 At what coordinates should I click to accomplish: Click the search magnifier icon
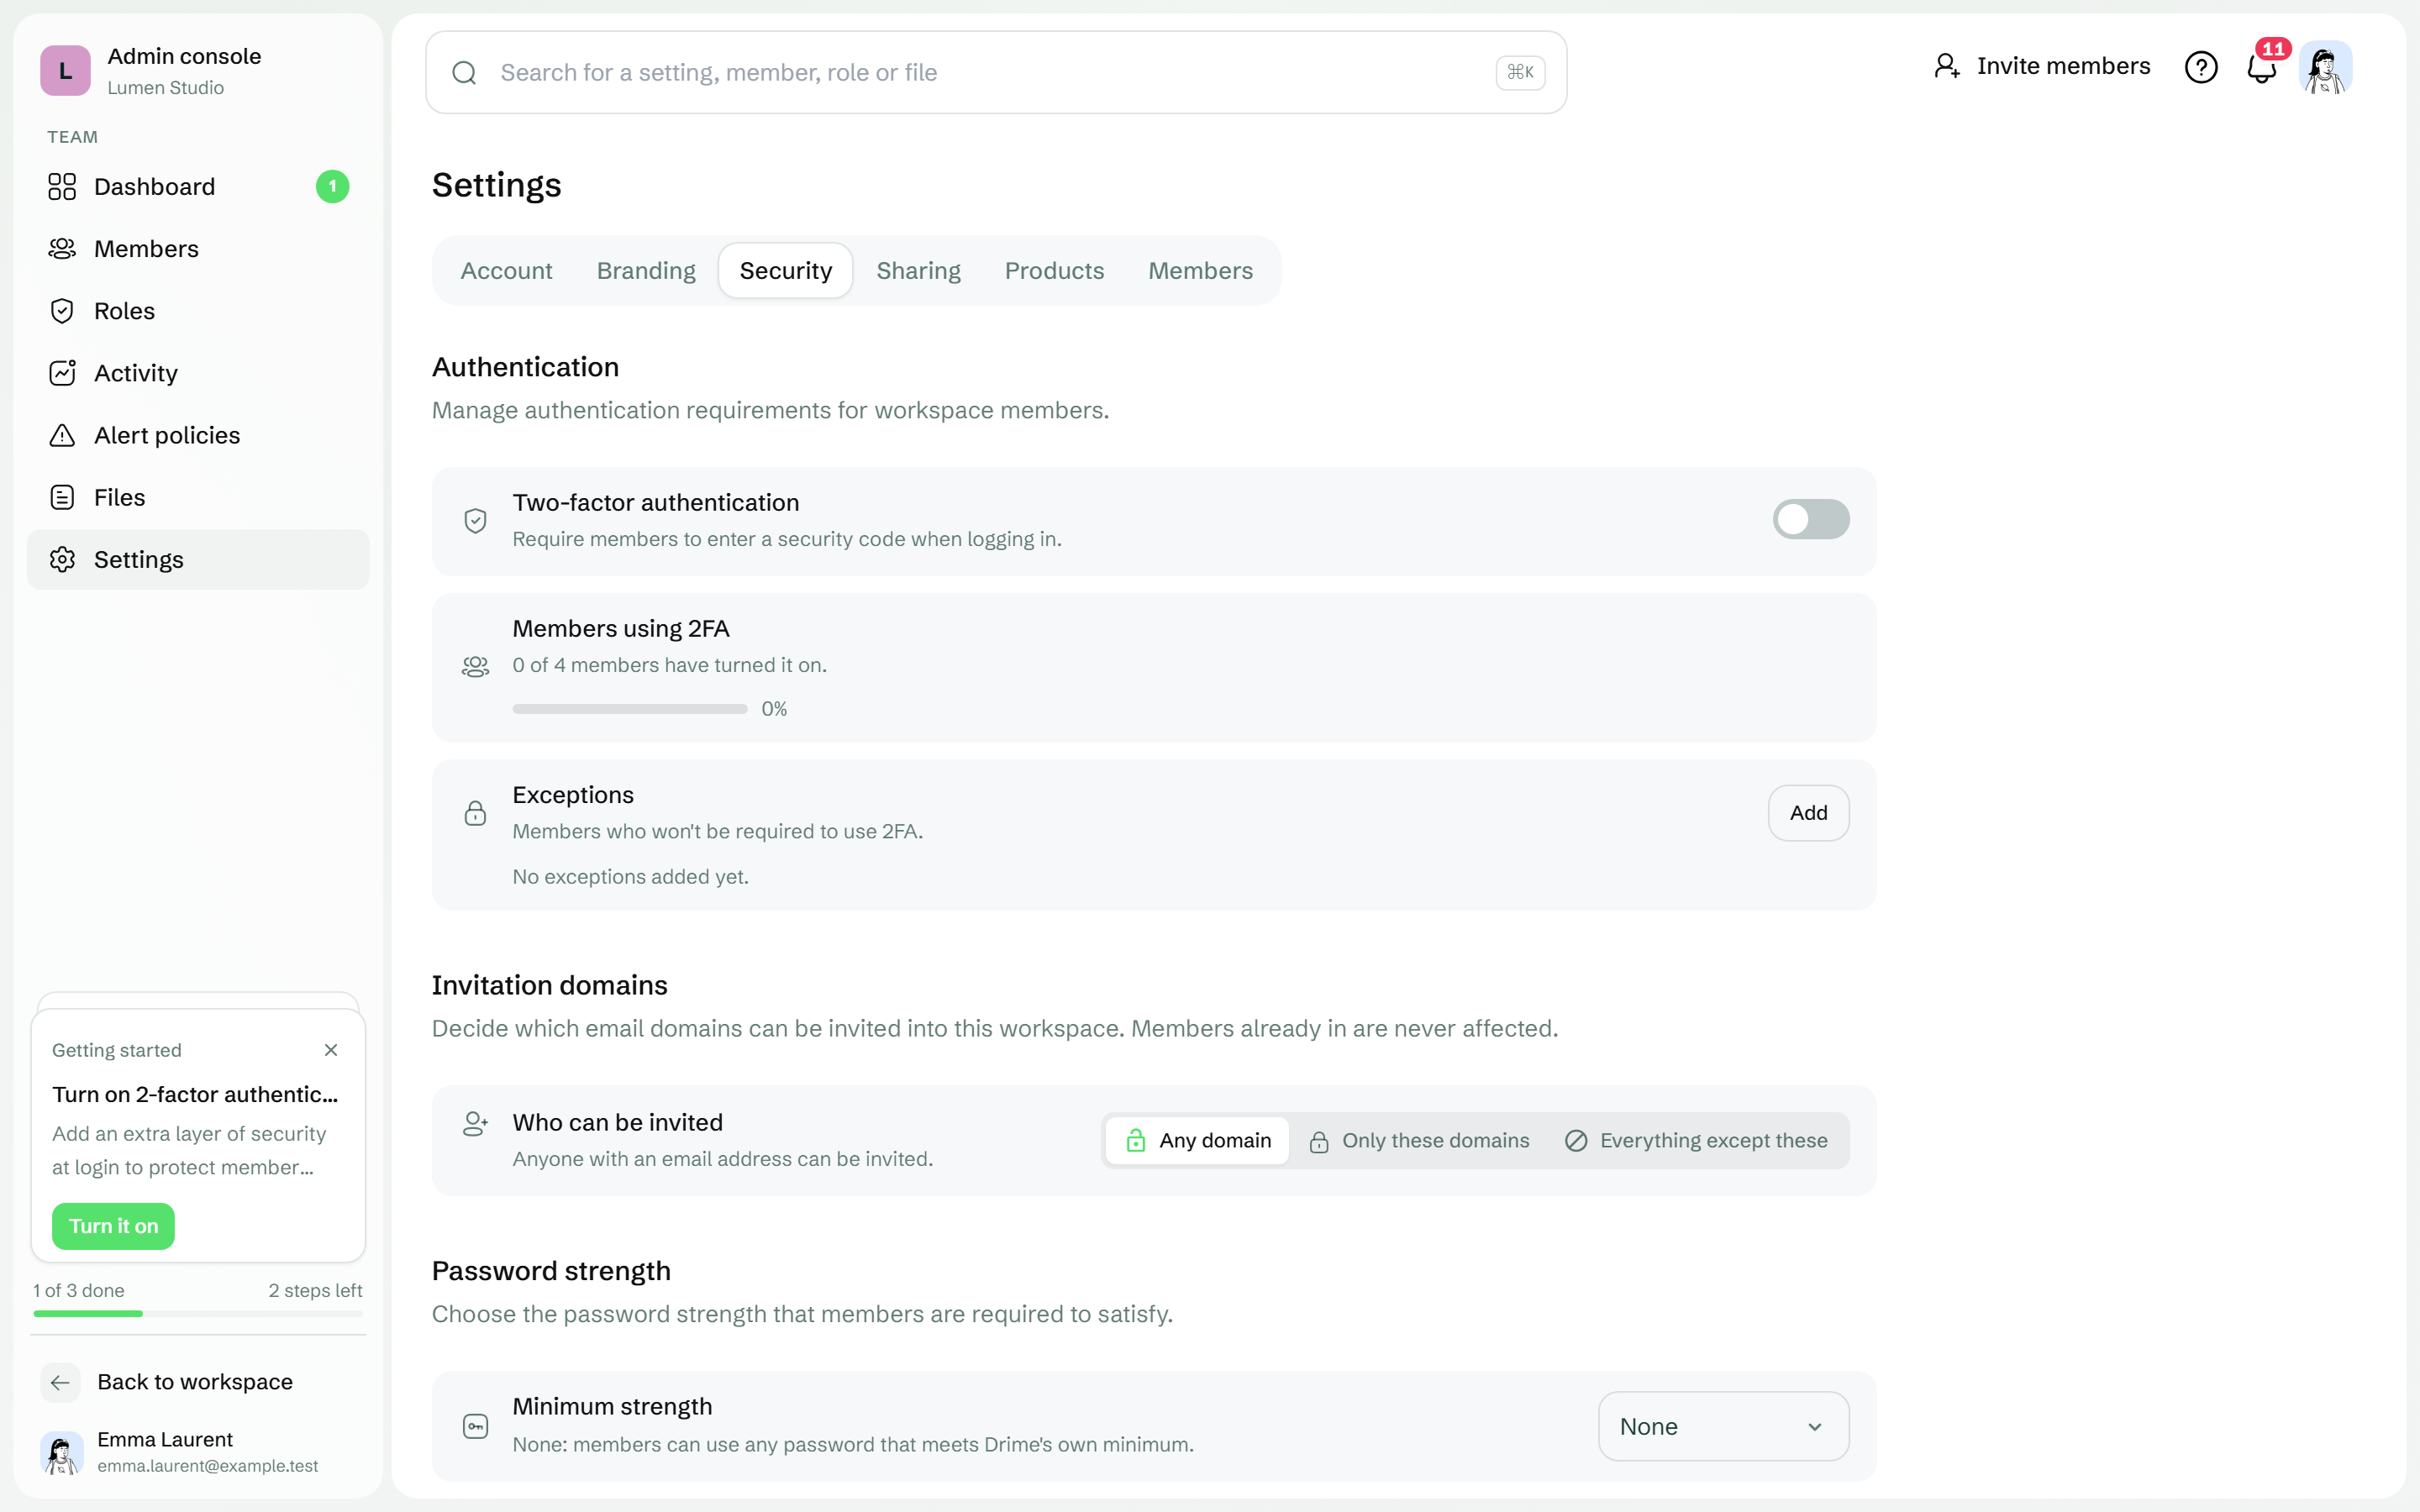pos(464,72)
